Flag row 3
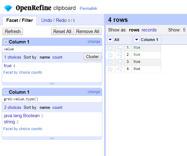Screen dimensions: 187x156 click(x=120, y=62)
